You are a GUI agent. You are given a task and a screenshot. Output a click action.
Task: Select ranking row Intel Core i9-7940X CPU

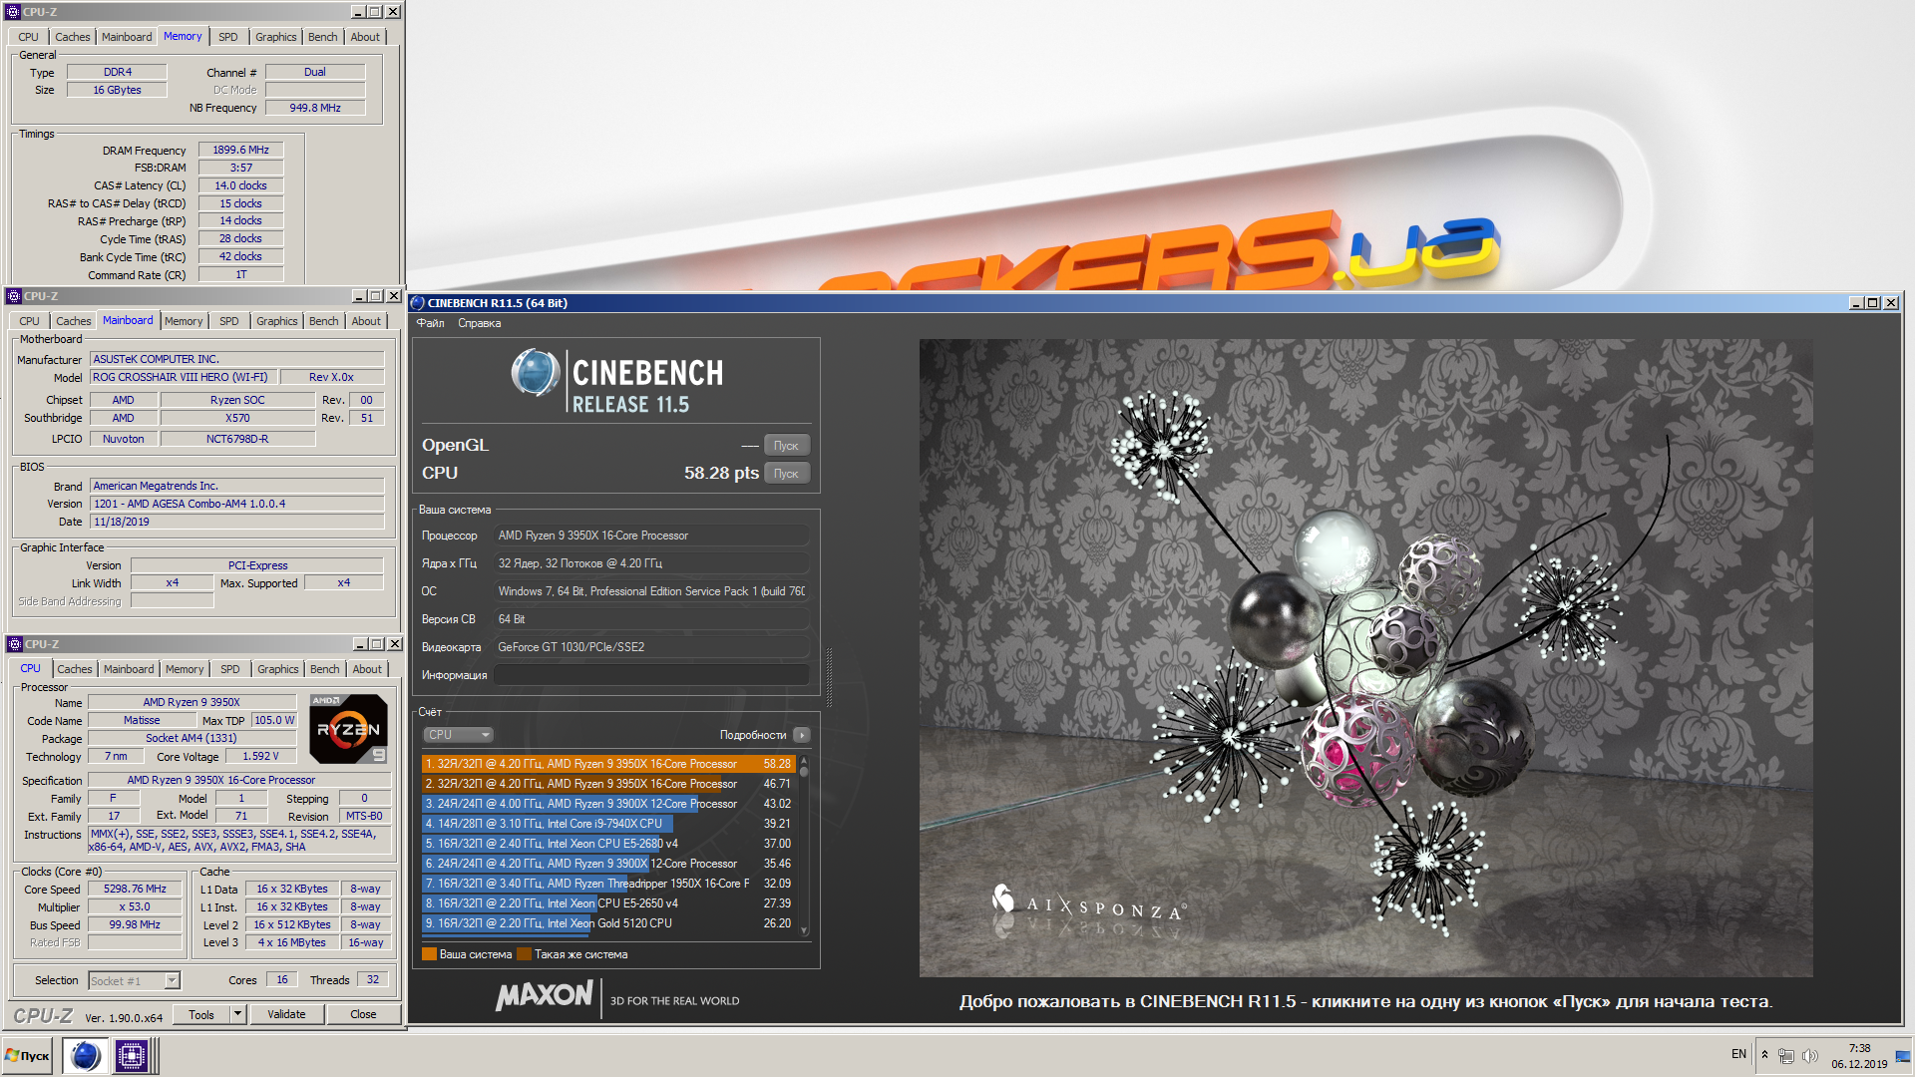coord(608,824)
